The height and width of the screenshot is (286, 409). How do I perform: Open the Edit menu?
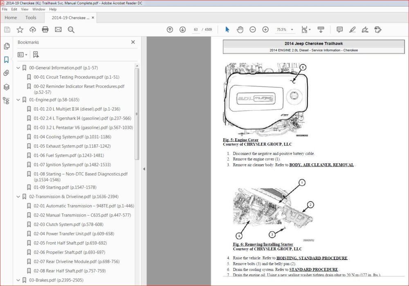14,9
